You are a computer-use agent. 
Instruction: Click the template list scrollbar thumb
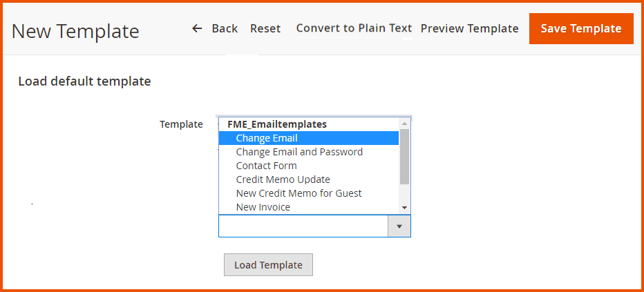(405, 155)
